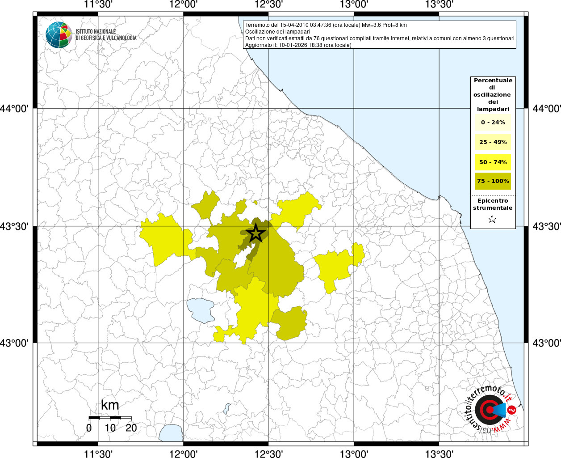Click the 'Oscillazione dei lampadari' subtitle

tap(277, 32)
